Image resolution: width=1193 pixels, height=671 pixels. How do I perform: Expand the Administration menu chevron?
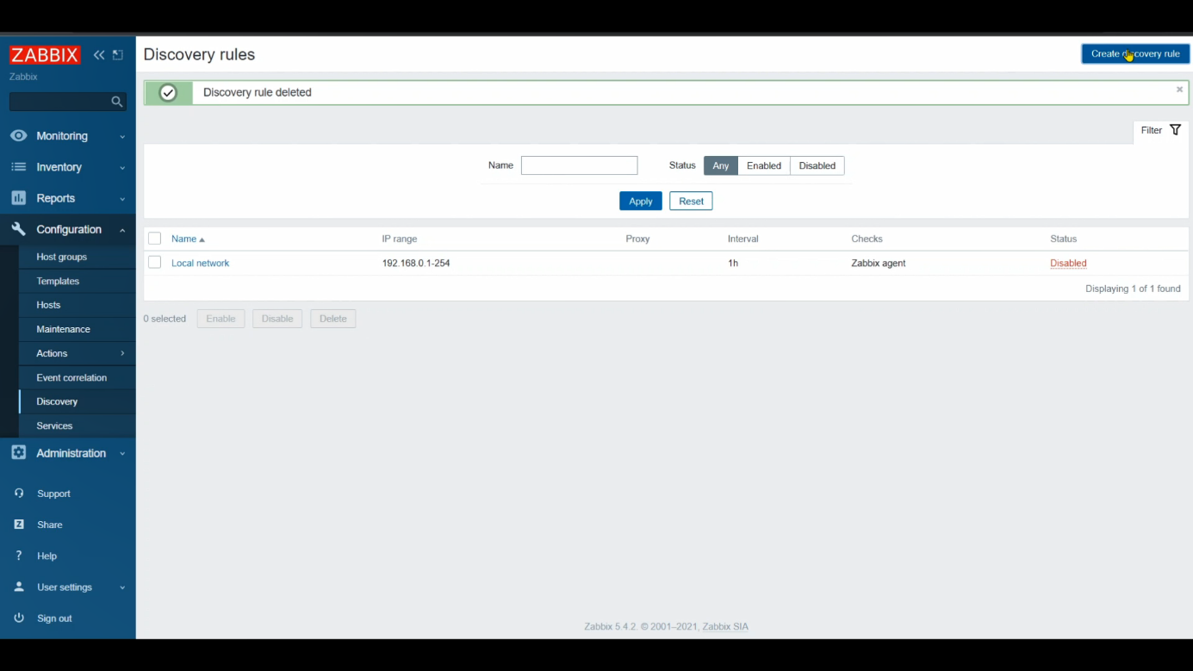click(x=122, y=454)
